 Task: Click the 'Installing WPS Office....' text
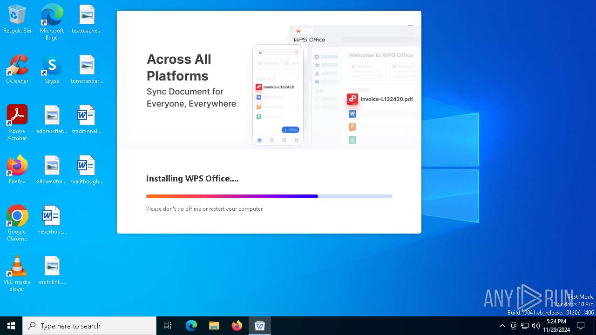click(192, 179)
